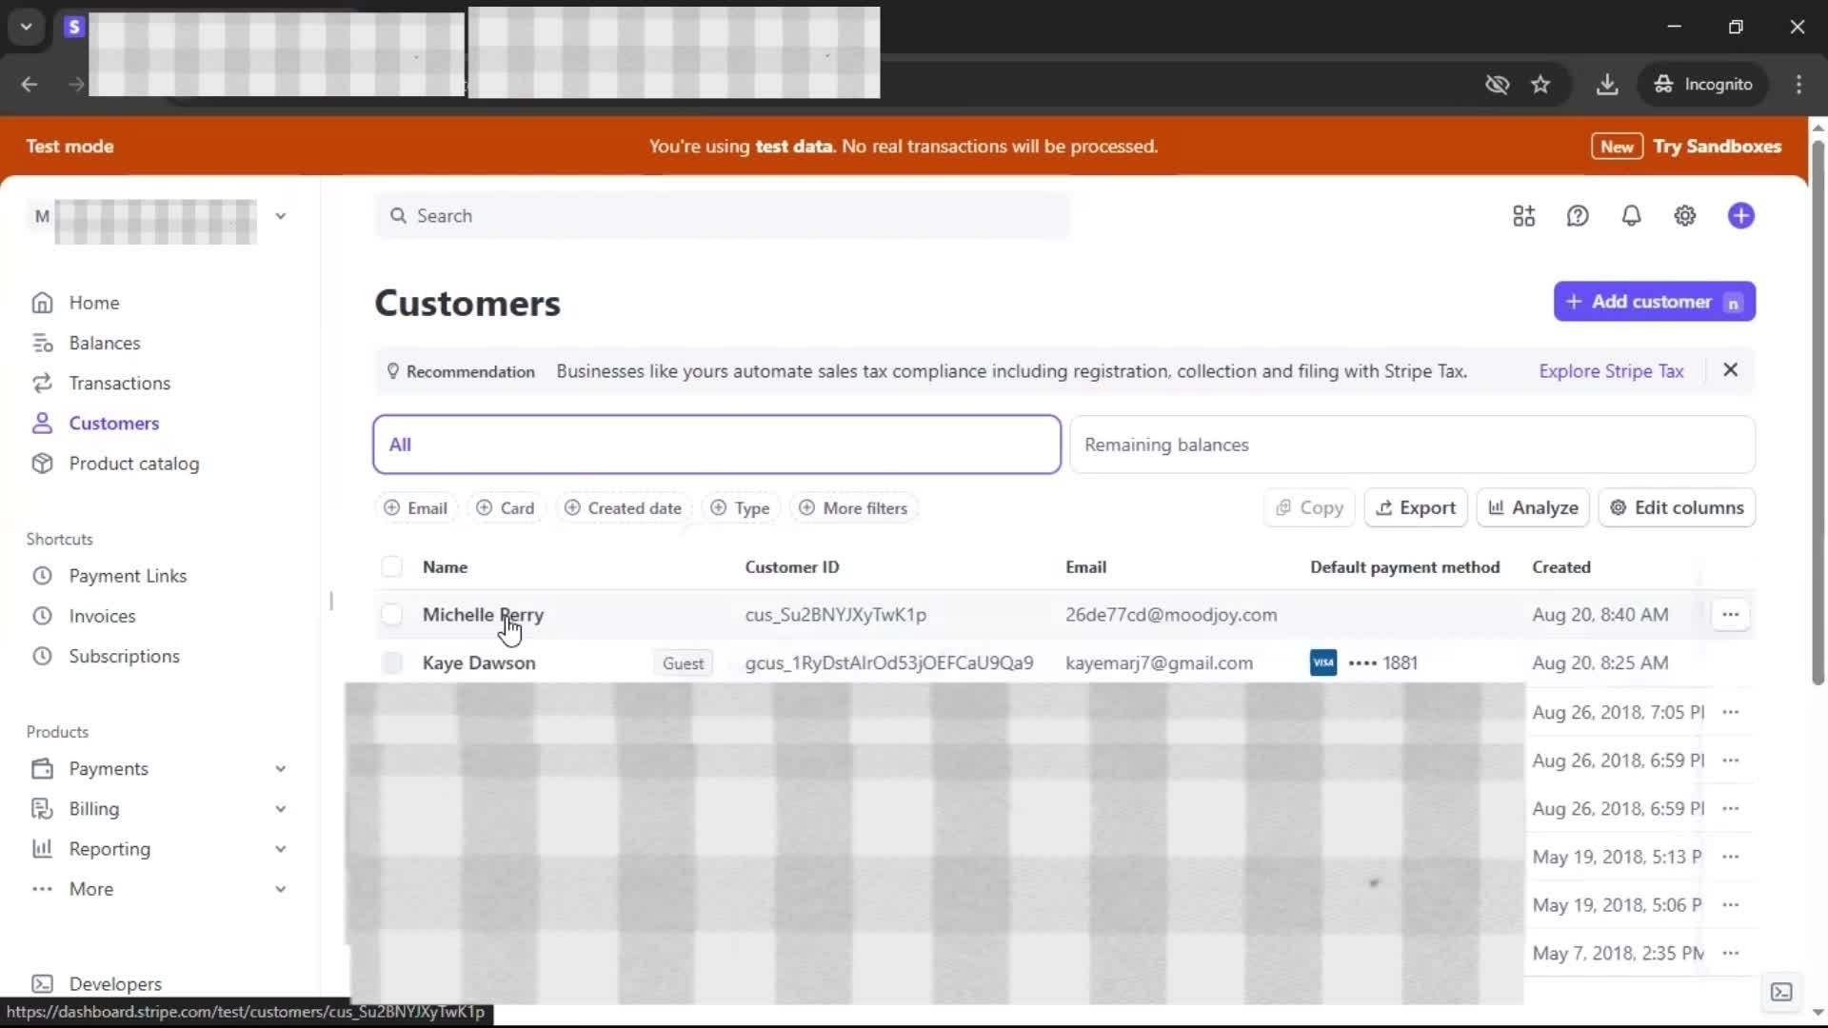Click the Add customer button

1653,302
